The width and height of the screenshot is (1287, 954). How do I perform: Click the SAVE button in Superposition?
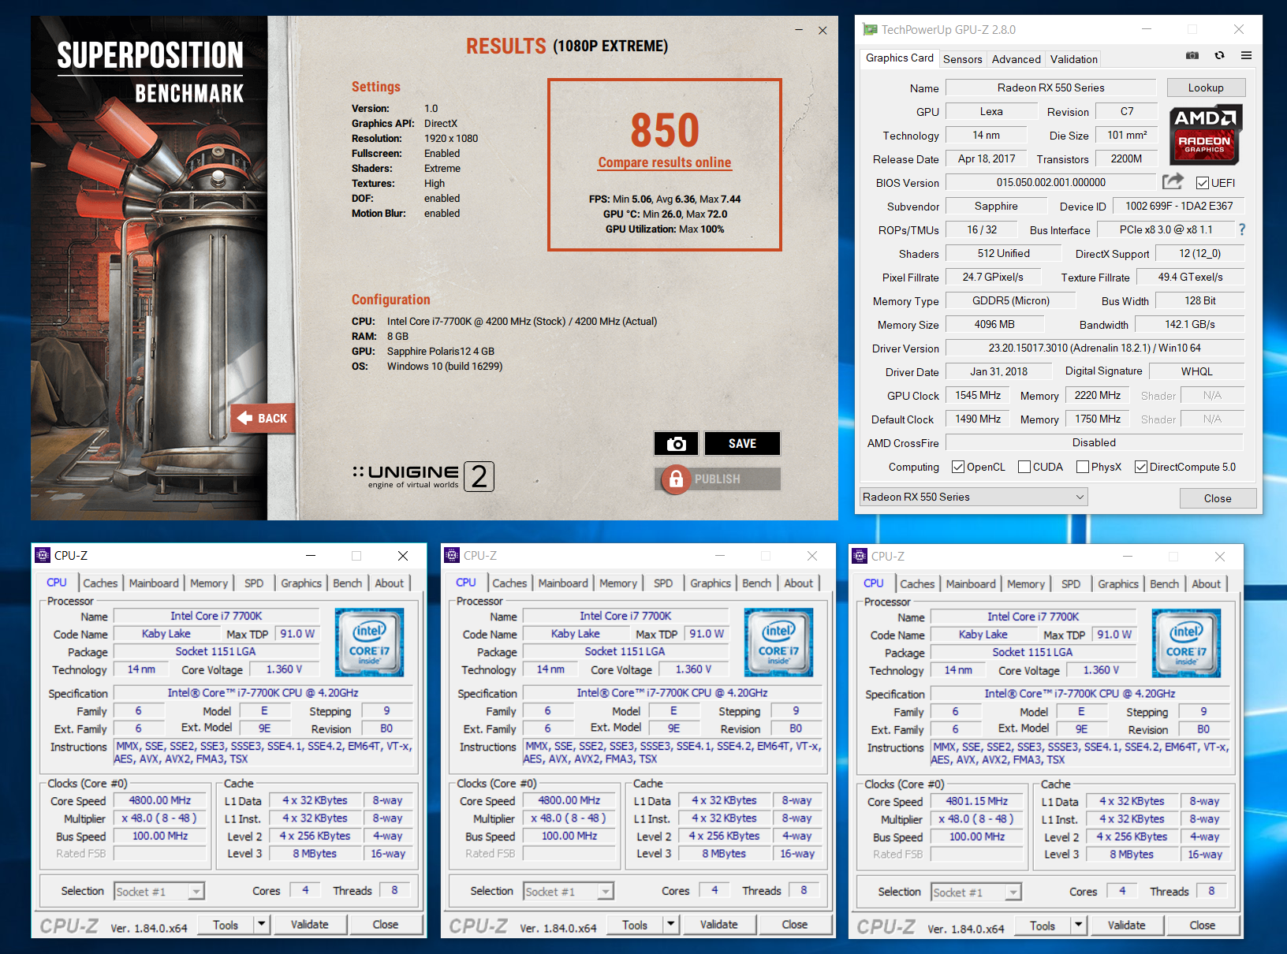coord(742,444)
